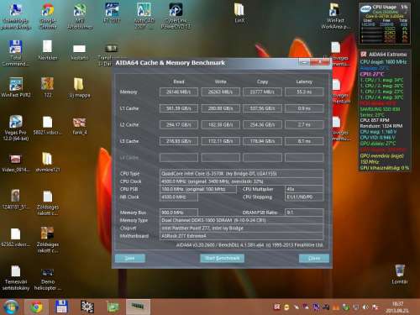This screenshot has width=420, height=315.
Task: Click the CPU Clock field 4500.0 MHz
Action: click(241, 181)
